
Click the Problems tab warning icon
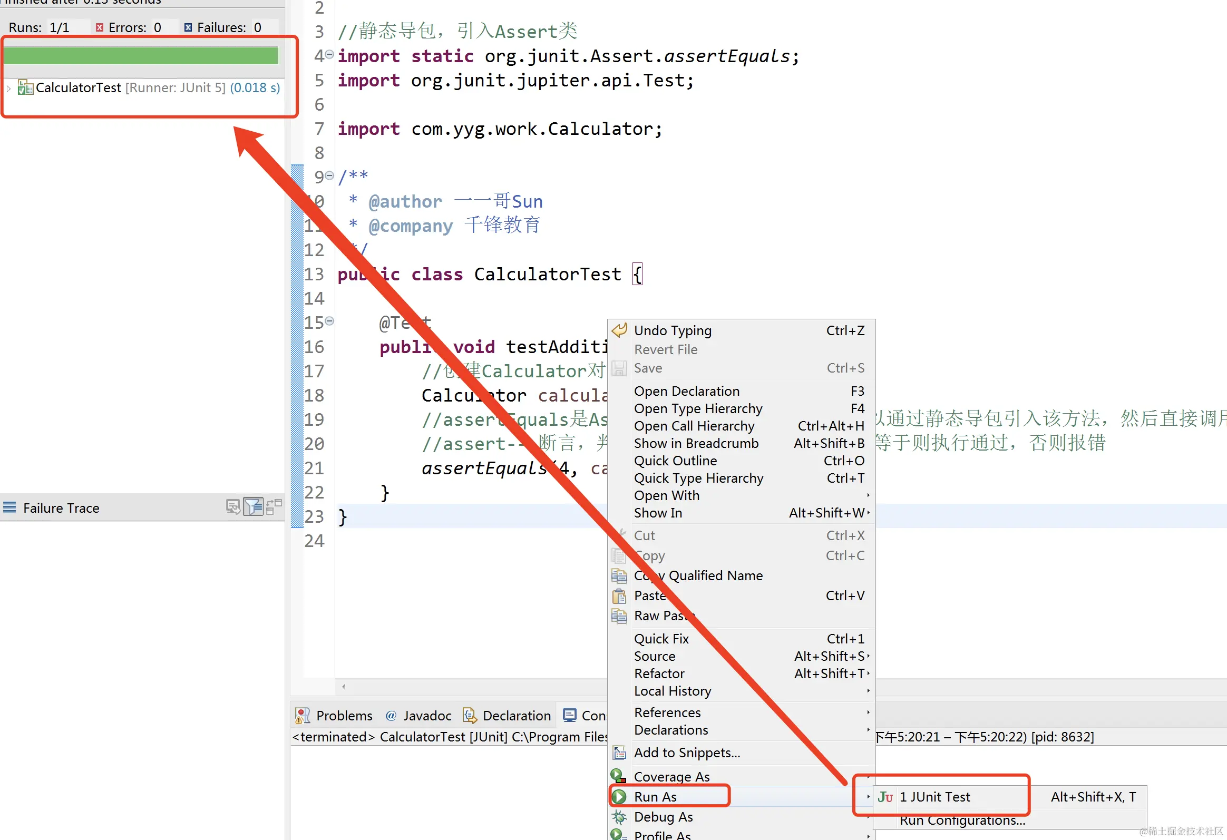click(303, 716)
